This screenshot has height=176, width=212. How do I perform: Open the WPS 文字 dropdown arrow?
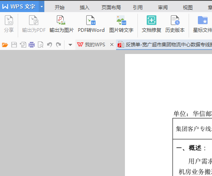pos(42,6)
